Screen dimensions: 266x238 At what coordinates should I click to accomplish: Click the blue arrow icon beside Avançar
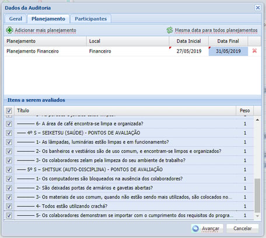pos(195,229)
